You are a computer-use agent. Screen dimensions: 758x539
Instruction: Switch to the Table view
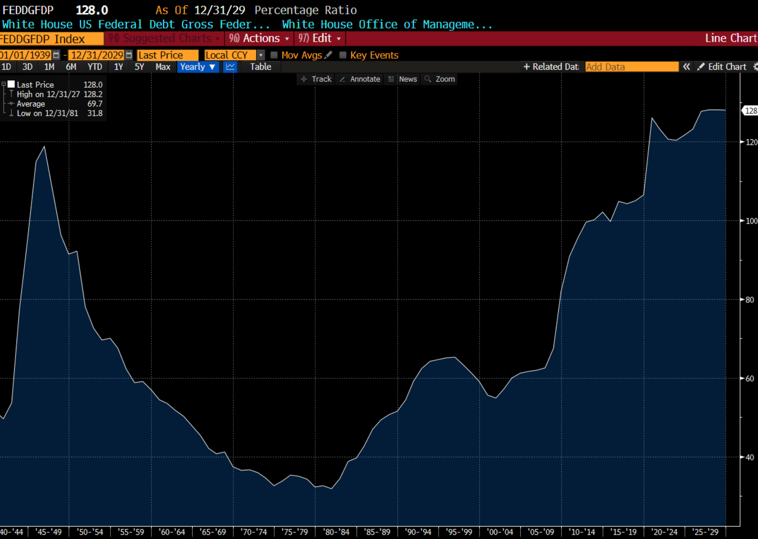(260, 67)
